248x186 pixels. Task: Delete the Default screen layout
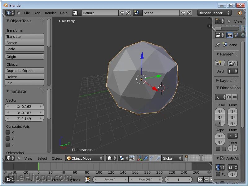[128, 13]
